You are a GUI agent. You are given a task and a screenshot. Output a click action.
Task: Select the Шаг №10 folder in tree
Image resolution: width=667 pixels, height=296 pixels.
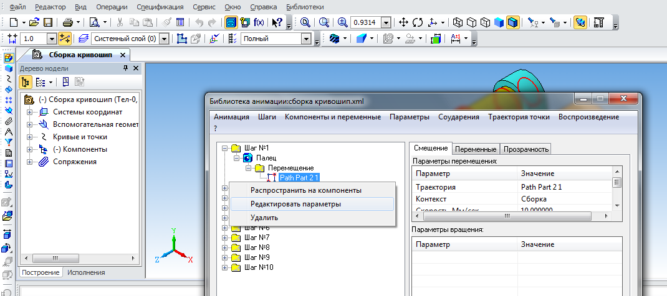(x=257, y=267)
